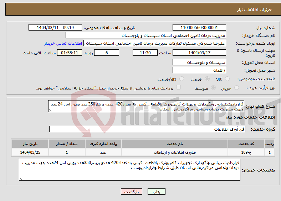Select the خدمت radio button

207,79
